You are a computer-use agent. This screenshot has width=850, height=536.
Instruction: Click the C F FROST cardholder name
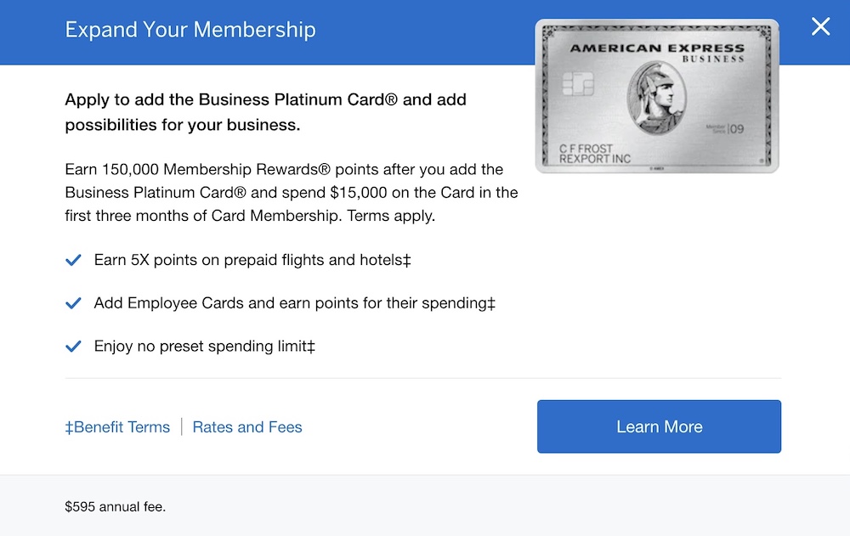point(586,149)
